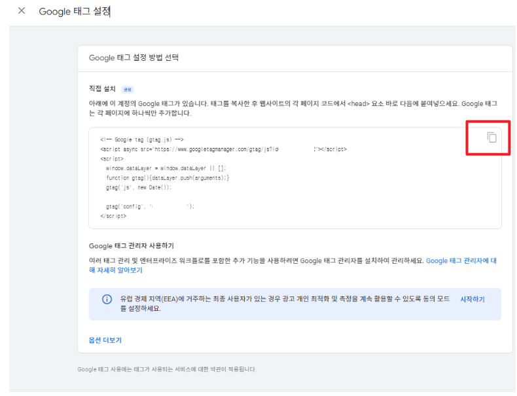Click the 'Google 태그 설정 방법 선택' header

(134, 58)
